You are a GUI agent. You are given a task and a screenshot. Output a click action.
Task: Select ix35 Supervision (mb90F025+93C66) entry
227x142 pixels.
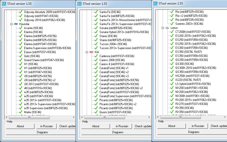tap(46, 108)
